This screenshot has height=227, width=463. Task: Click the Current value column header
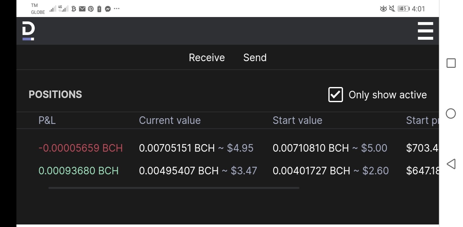(x=170, y=120)
